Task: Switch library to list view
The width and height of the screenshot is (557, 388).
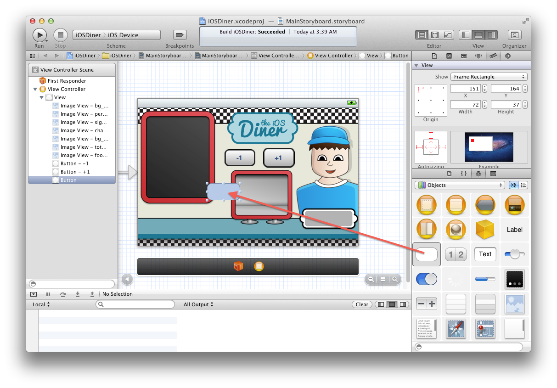Action: pos(523,185)
